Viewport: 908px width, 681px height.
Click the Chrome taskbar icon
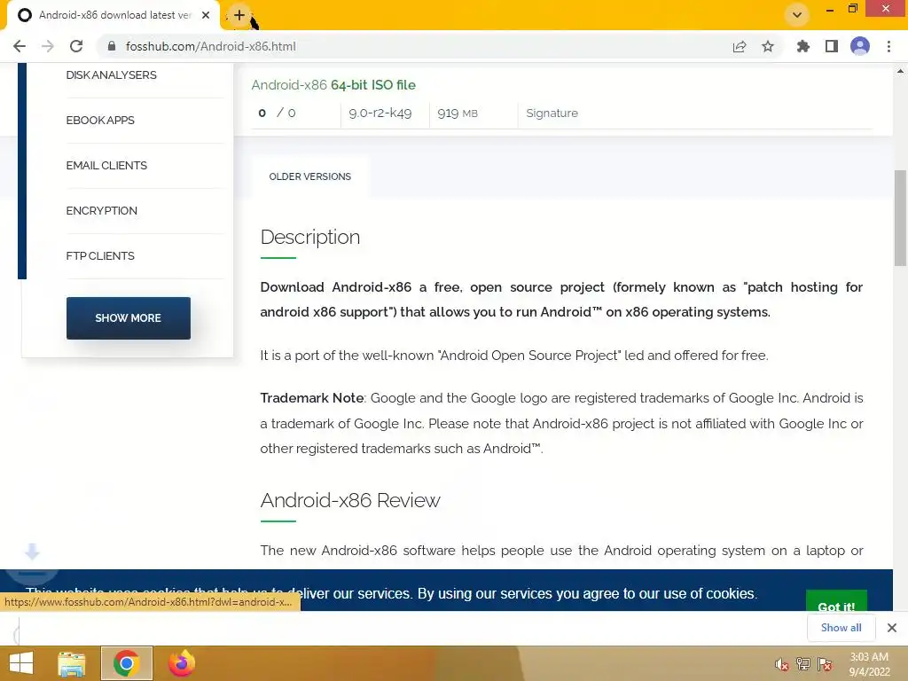(x=126, y=663)
